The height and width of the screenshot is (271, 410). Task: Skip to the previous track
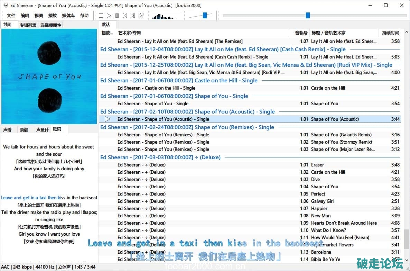125,16
